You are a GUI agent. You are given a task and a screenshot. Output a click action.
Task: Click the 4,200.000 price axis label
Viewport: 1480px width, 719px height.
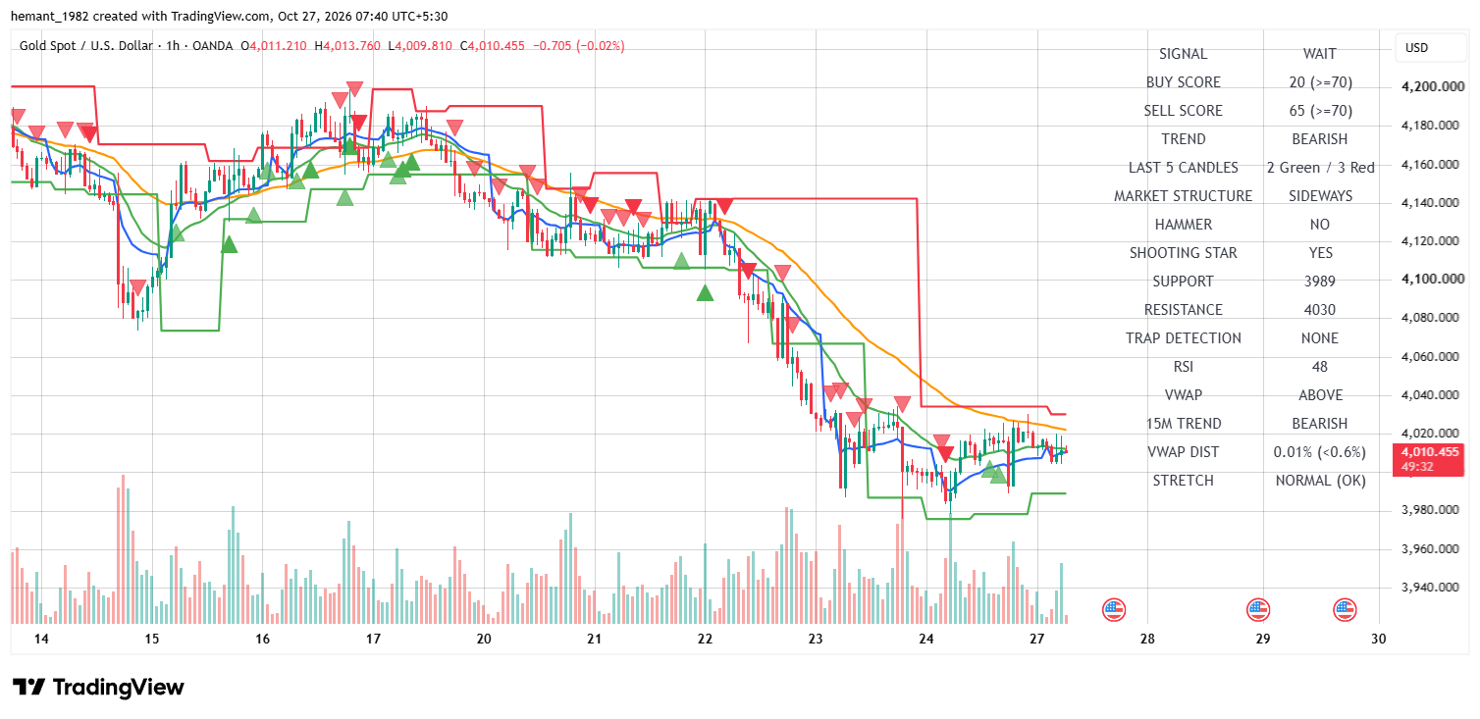tap(1433, 87)
